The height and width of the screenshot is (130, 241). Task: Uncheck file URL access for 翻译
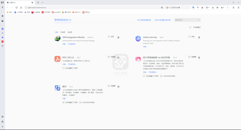tap(80, 102)
